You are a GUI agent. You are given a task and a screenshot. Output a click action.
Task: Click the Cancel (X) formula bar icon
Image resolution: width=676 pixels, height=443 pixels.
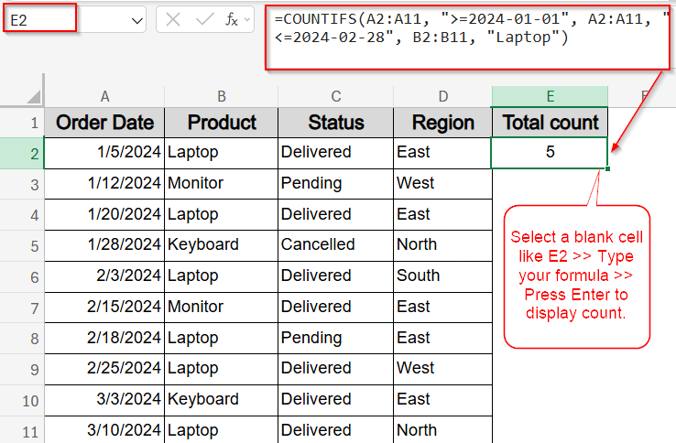pyautogui.click(x=173, y=19)
